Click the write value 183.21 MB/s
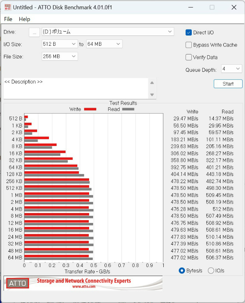 click(x=185, y=139)
